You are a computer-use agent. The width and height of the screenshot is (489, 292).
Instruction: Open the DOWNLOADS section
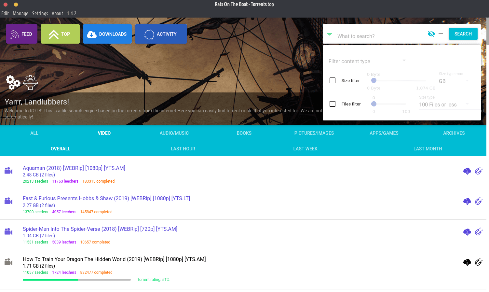107,34
